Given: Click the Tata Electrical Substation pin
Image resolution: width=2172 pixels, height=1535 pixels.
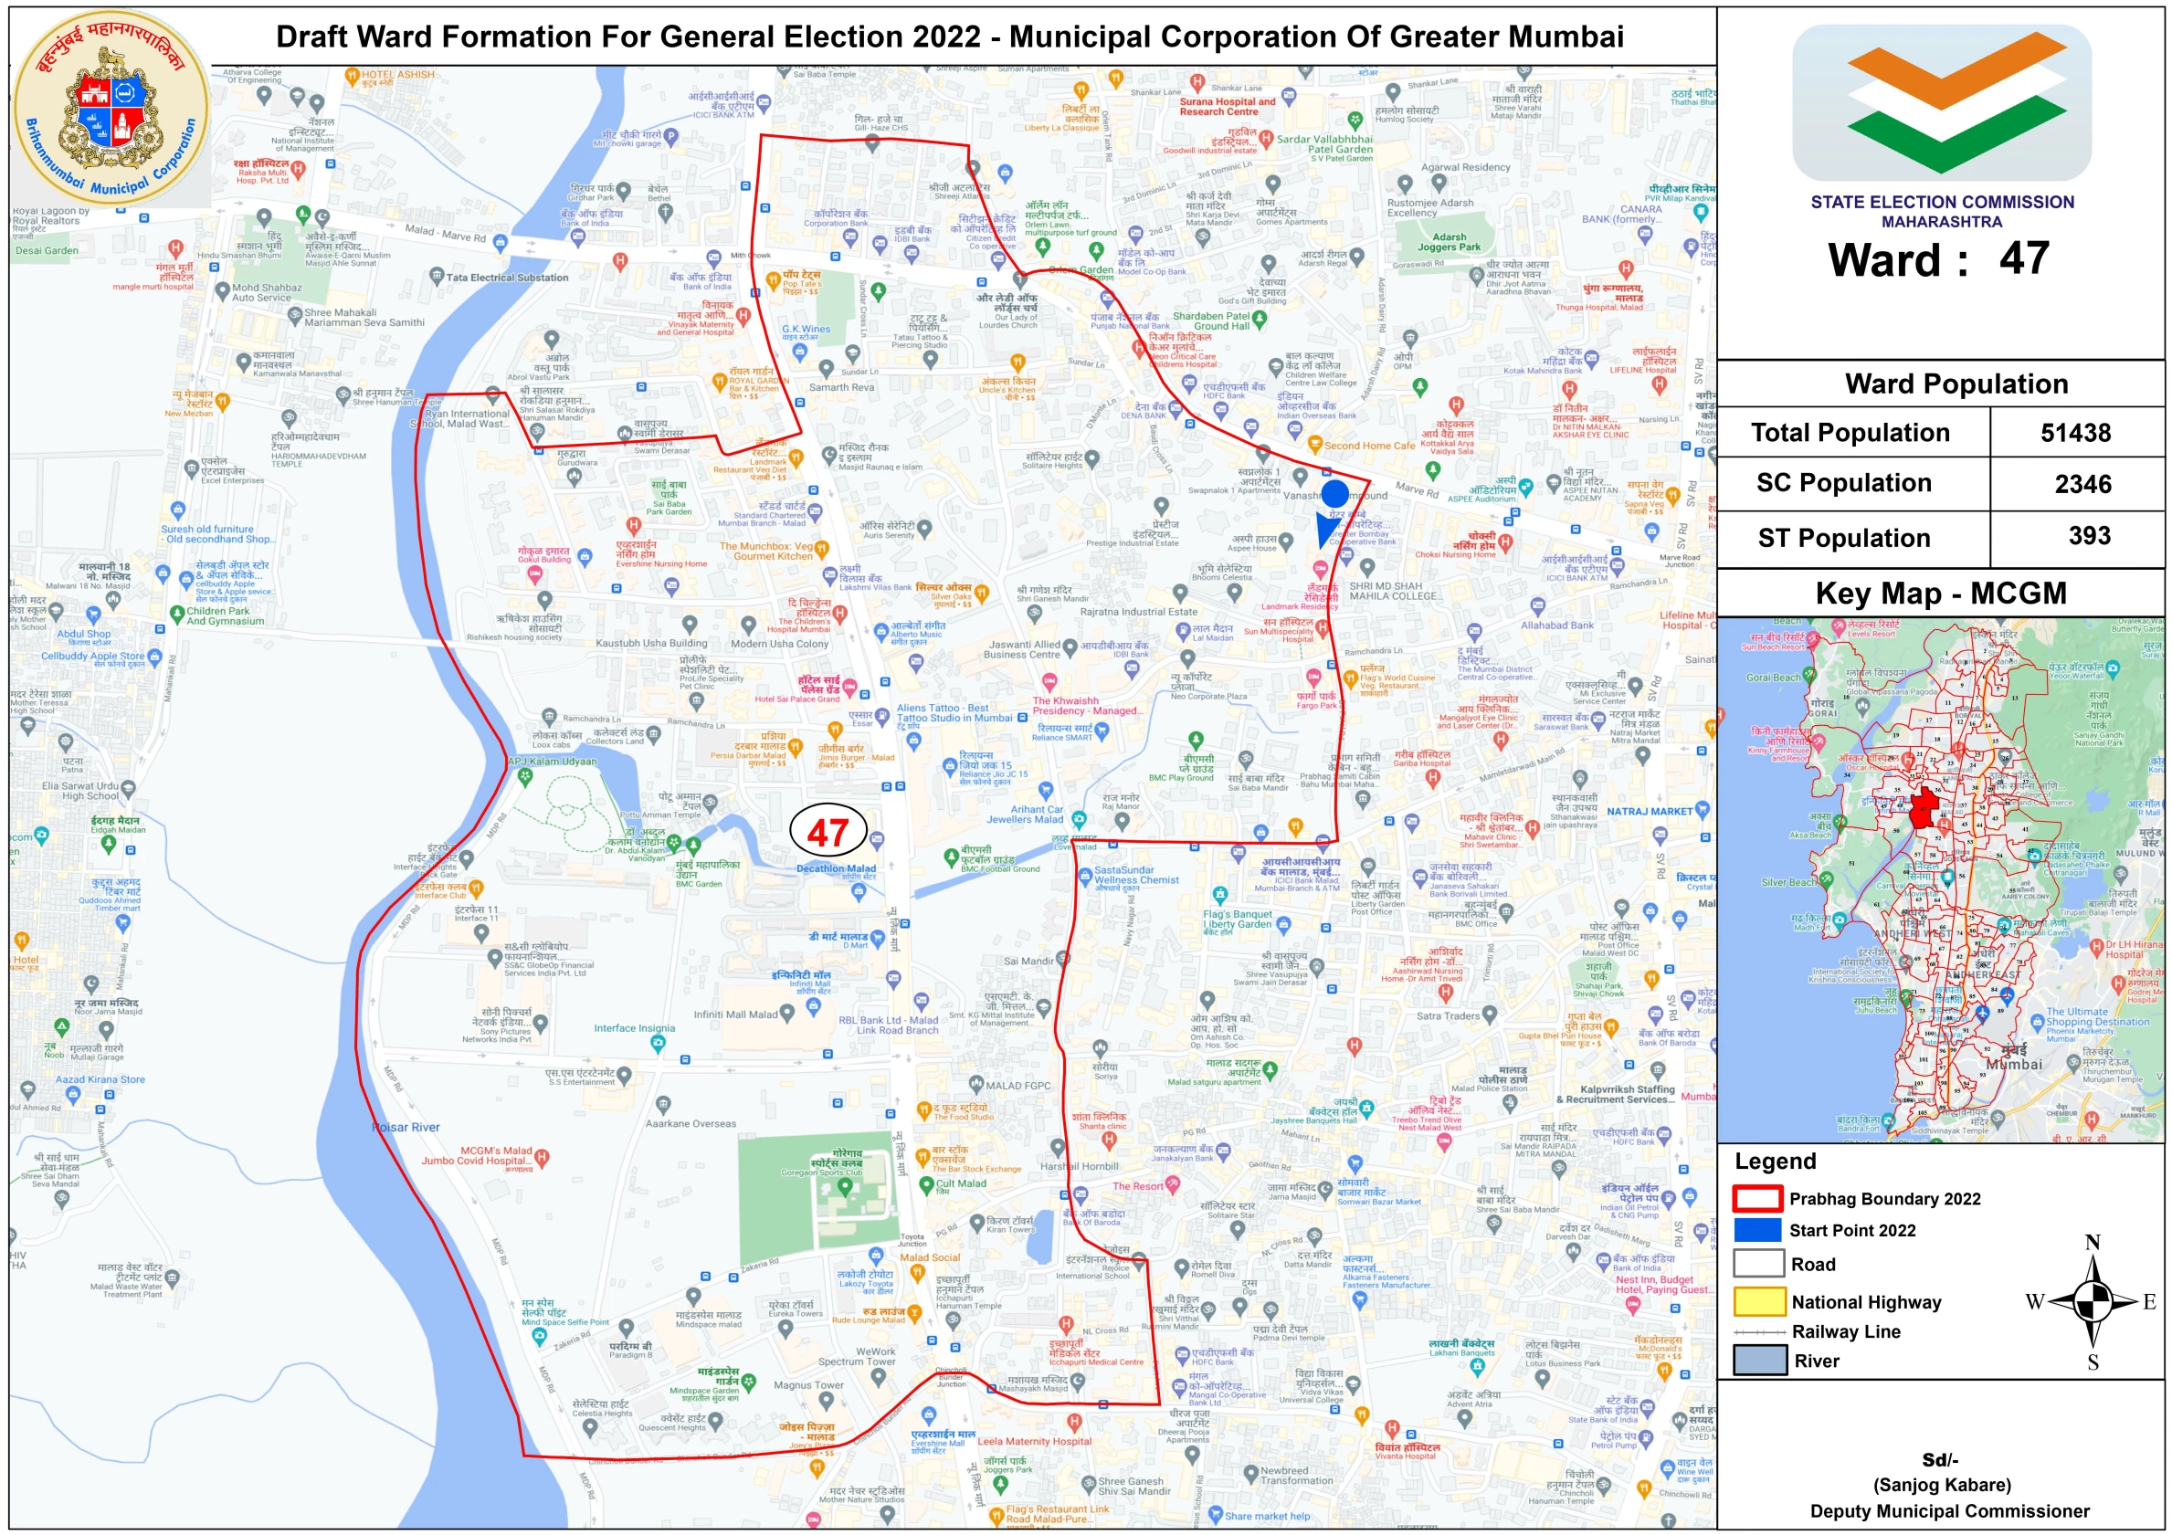Looking at the screenshot, I should (436, 276).
